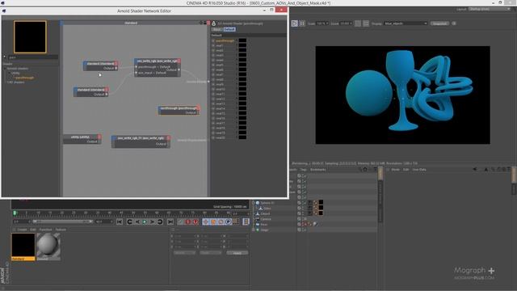Go to start of the animation
The image size is (517, 291).
pos(120,221)
